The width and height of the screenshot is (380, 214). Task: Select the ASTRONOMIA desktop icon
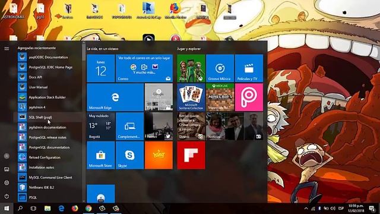[14, 11]
